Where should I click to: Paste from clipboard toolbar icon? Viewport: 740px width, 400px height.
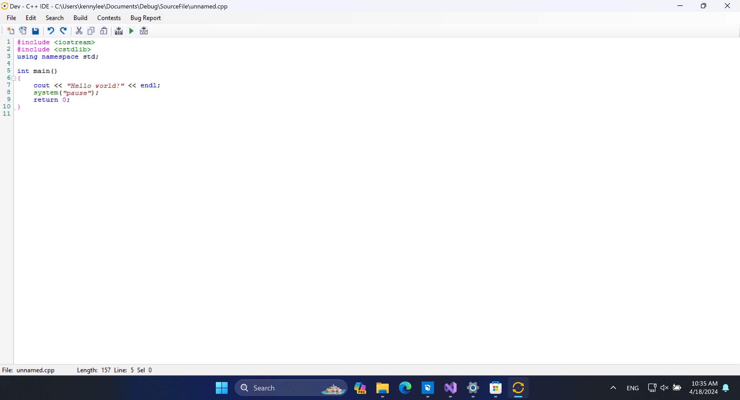(103, 31)
